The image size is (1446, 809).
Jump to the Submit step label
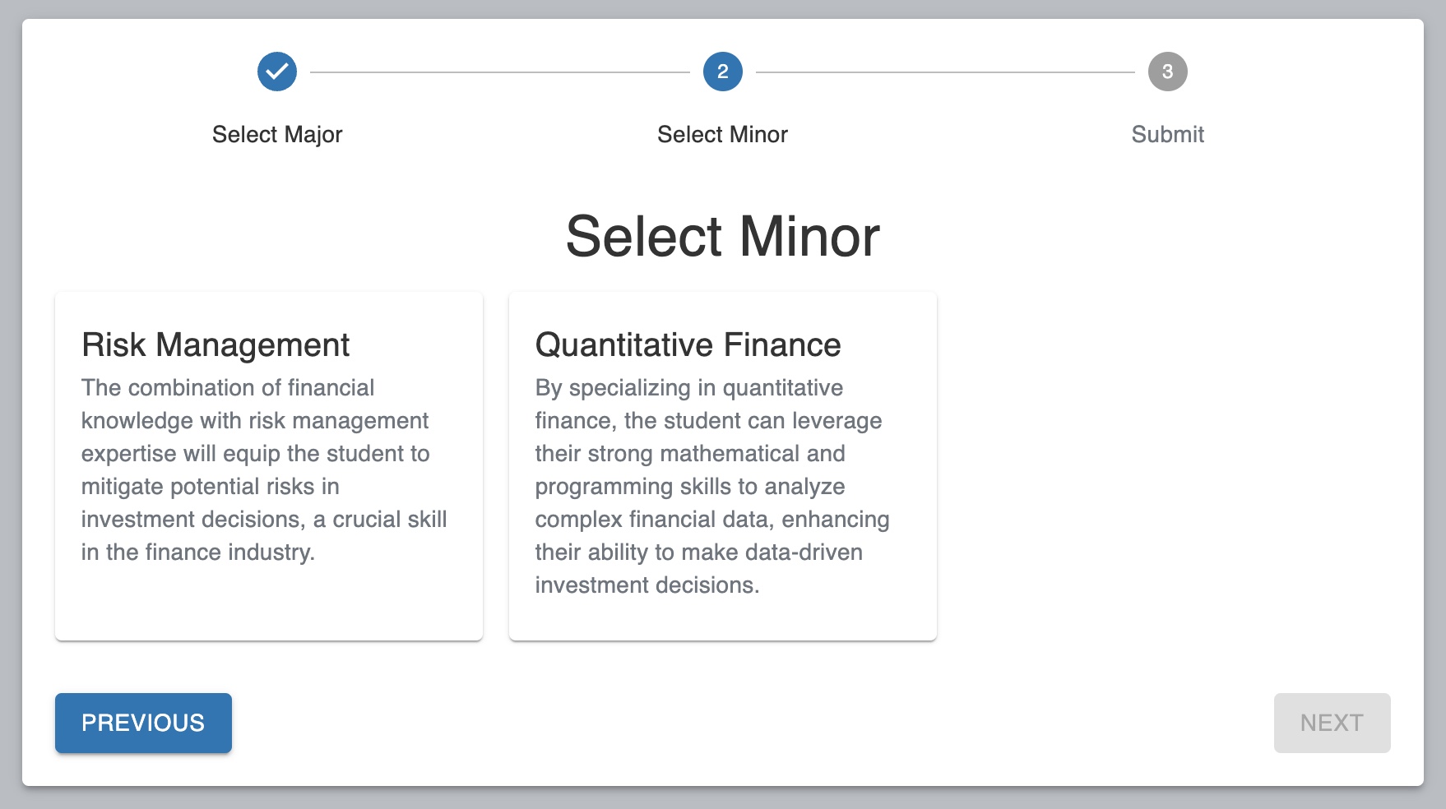coord(1167,134)
